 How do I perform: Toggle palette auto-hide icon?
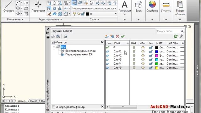tap(47, 33)
